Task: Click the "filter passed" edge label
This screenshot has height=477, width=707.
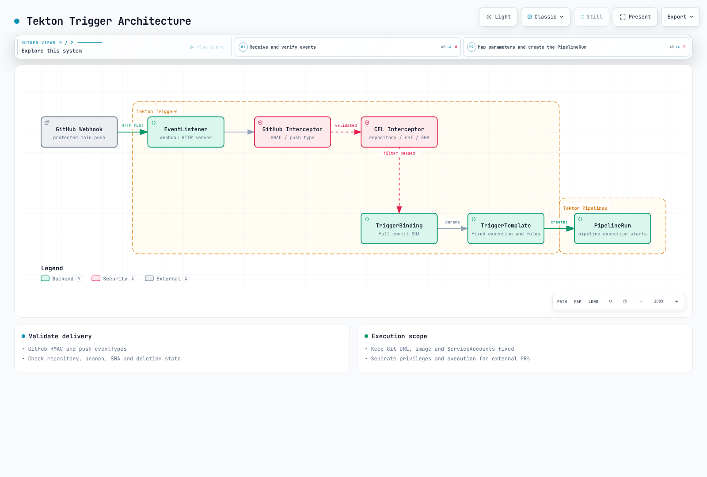Action: [399, 153]
